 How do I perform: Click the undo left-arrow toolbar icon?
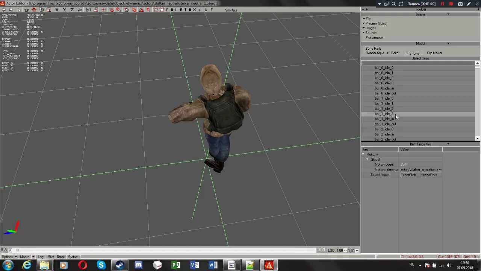pyautogui.click(x=3, y=10)
